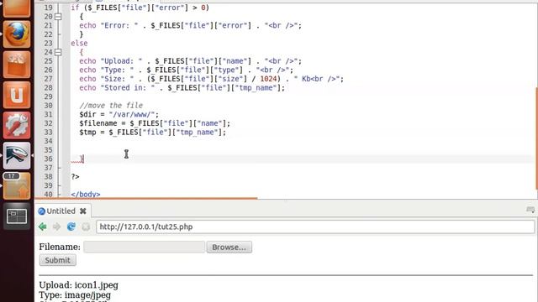Image resolution: width=538 pixels, height=302 pixels.
Task: Go forward in the preview browser
Action: [56, 226]
